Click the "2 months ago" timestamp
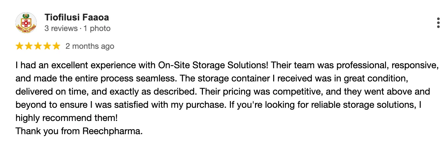 (90, 46)
